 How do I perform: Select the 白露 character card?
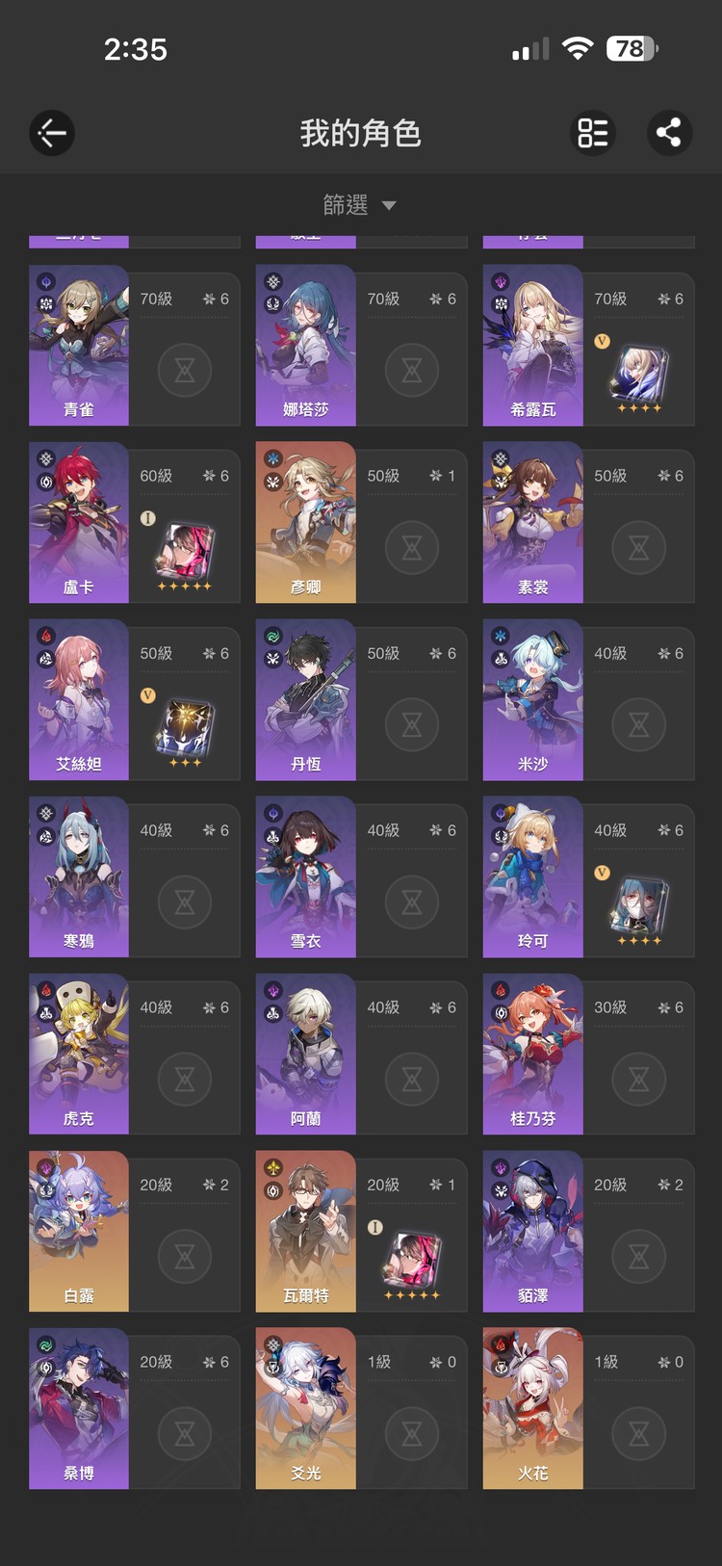(134, 1232)
